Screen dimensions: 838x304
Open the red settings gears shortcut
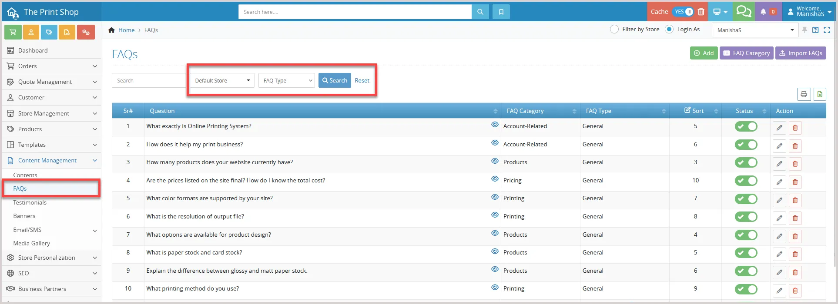click(x=86, y=32)
